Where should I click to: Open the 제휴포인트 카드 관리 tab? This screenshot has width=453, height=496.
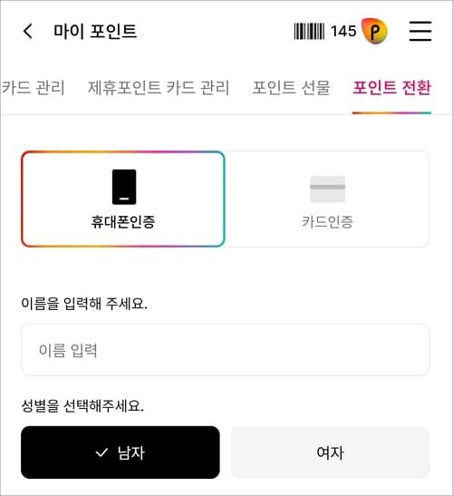[x=159, y=88]
